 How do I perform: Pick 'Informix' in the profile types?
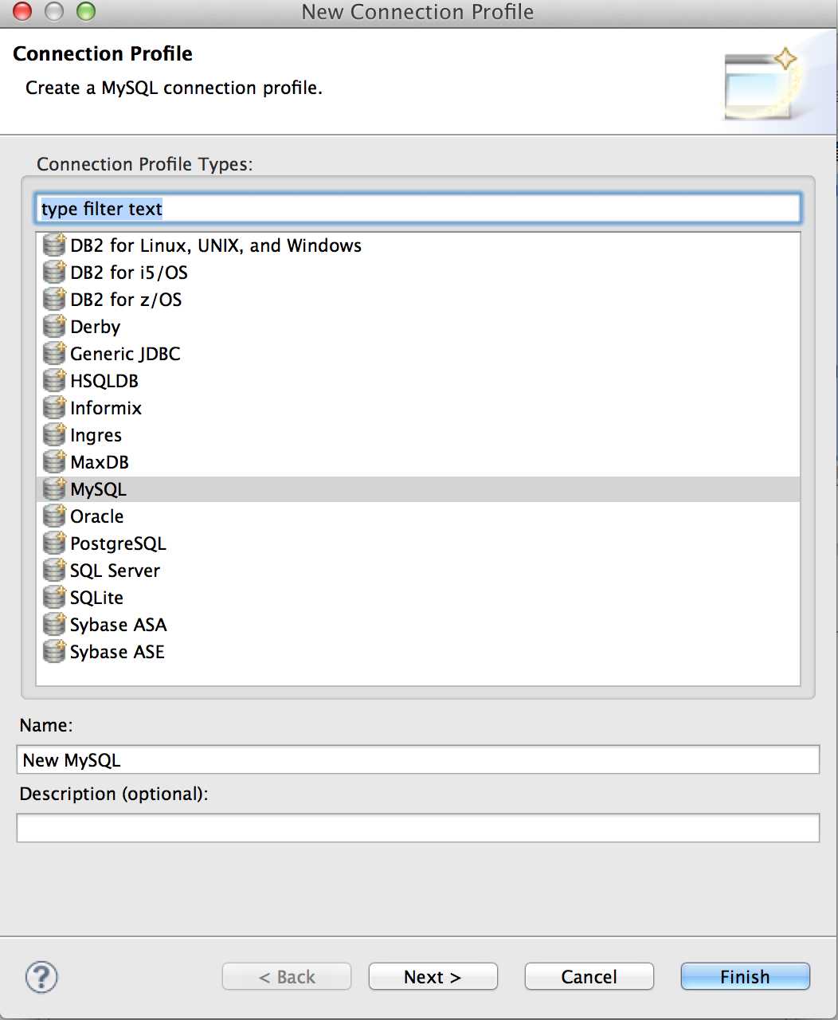tap(106, 408)
